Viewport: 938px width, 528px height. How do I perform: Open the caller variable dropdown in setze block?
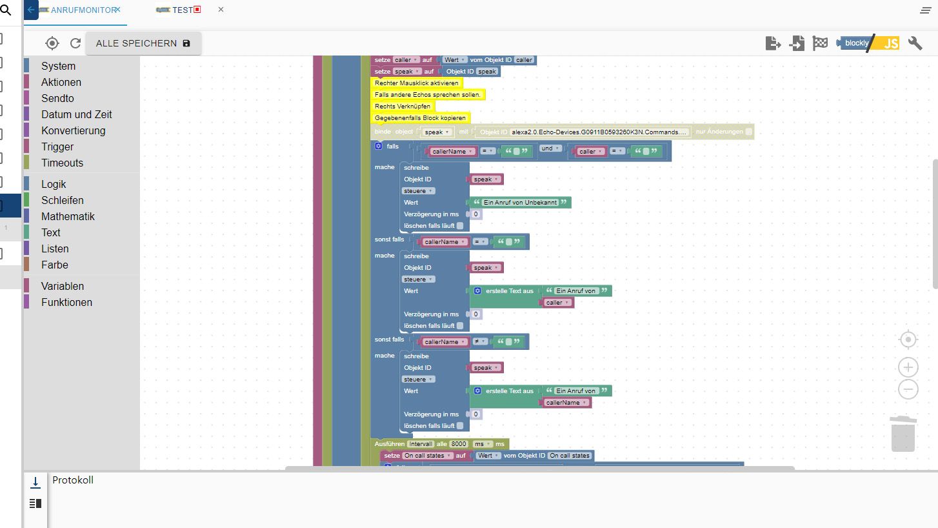tap(406, 60)
